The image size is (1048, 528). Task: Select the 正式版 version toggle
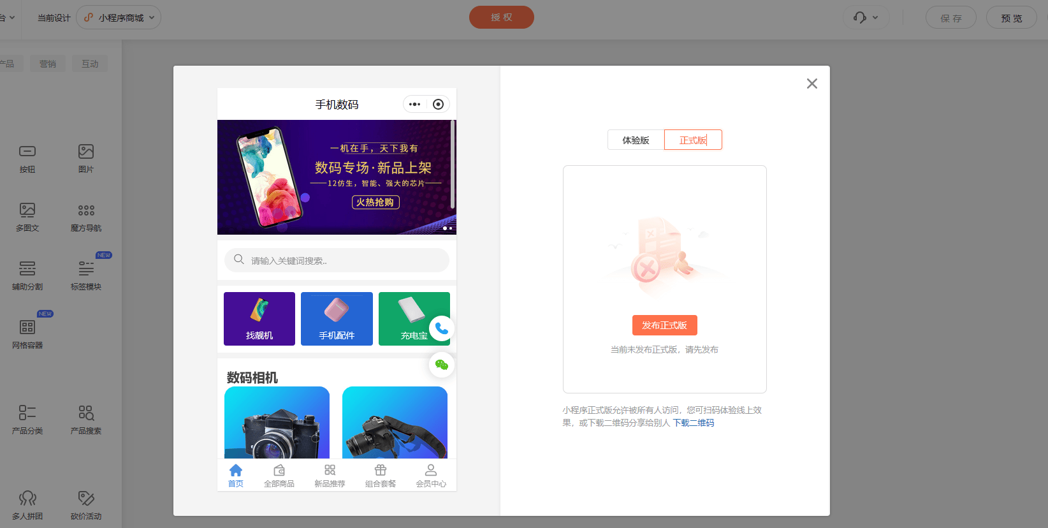(x=693, y=140)
